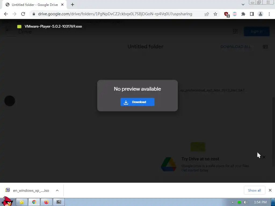Open the share this page icon
This screenshot has height=206, width=275.
pos(207,14)
